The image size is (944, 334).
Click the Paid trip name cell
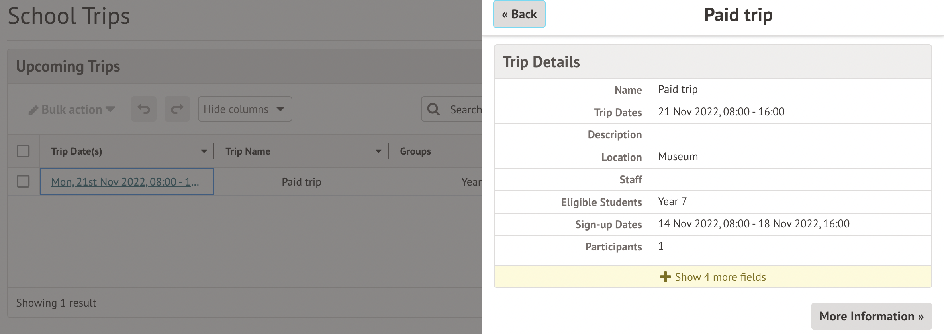coord(302,182)
